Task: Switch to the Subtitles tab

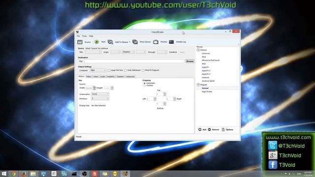Action: (x=111, y=77)
